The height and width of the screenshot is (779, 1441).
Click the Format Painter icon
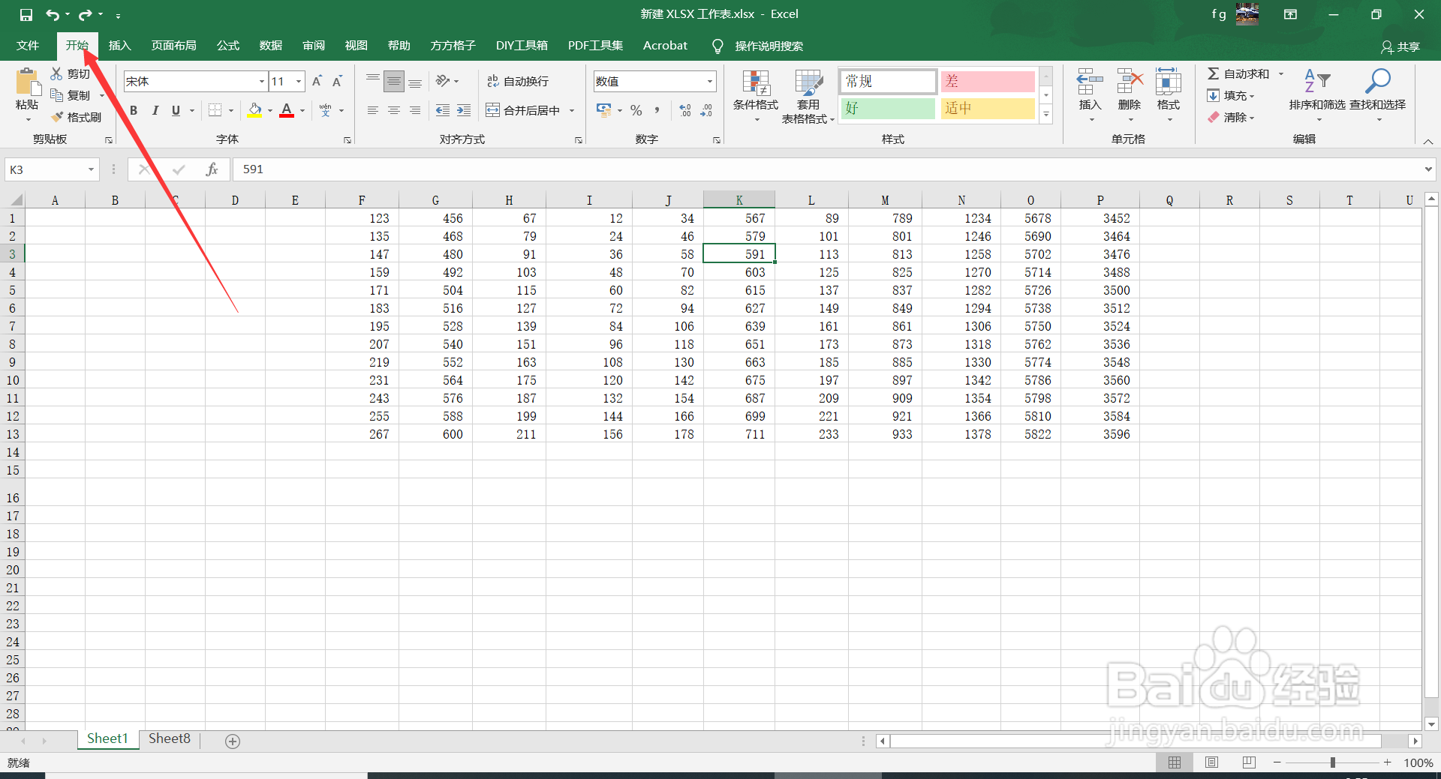tap(58, 117)
